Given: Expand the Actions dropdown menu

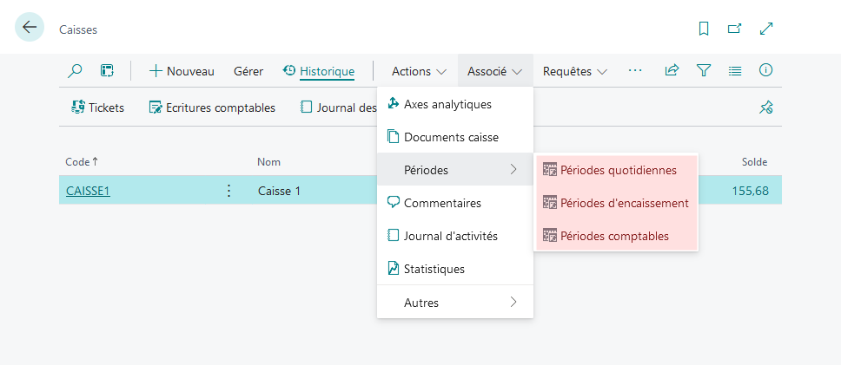Looking at the screenshot, I should 420,71.
